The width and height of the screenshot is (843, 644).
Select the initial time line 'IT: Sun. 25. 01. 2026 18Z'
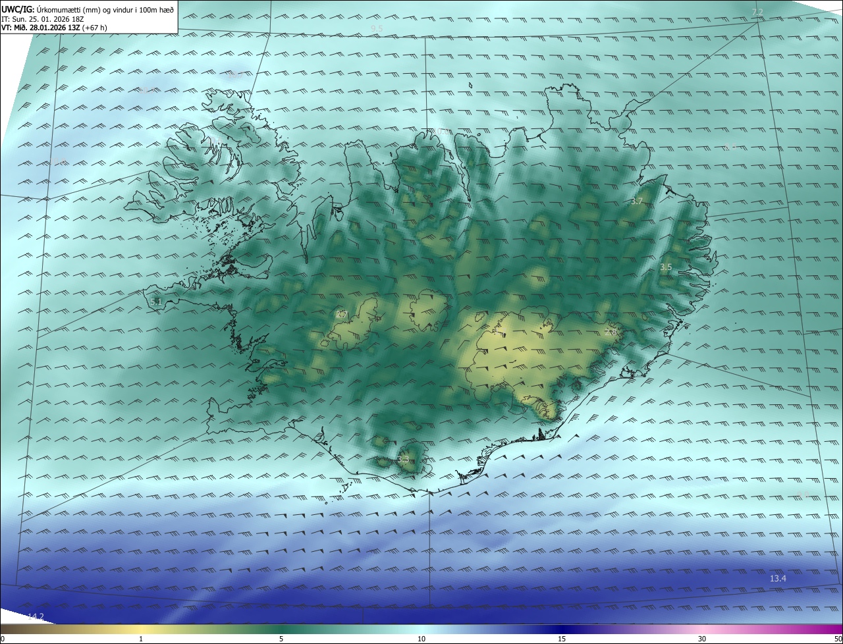[x=43, y=18]
